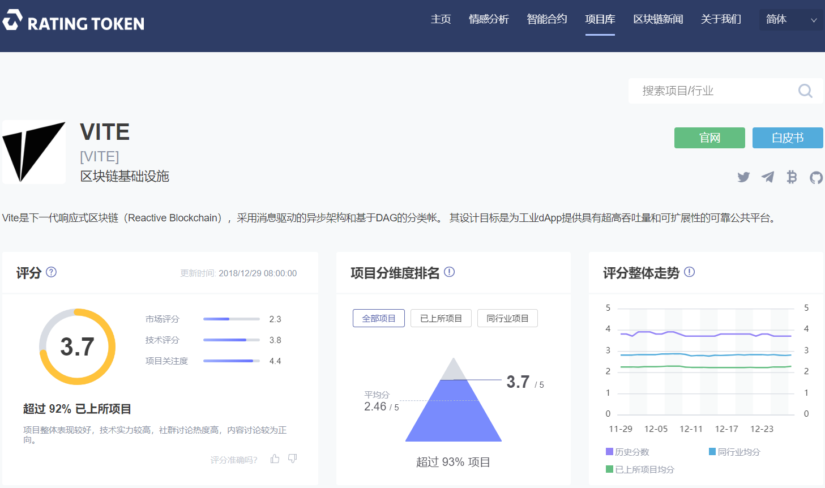Open the GitHub repository icon
Image resolution: width=825 pixels, height=488 pixels.
[x=816, y=178]
